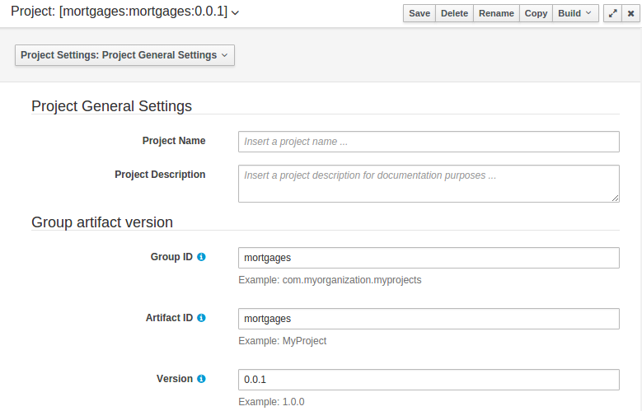Select the Artifact ID text field

tap(429, 319)
